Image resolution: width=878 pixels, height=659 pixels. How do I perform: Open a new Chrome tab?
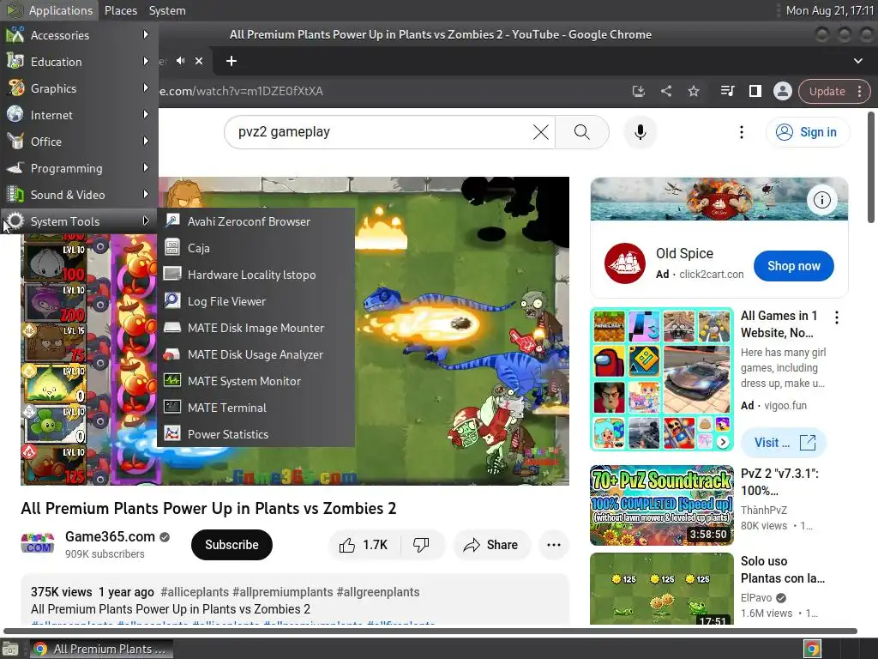click(x=232, y=61)
